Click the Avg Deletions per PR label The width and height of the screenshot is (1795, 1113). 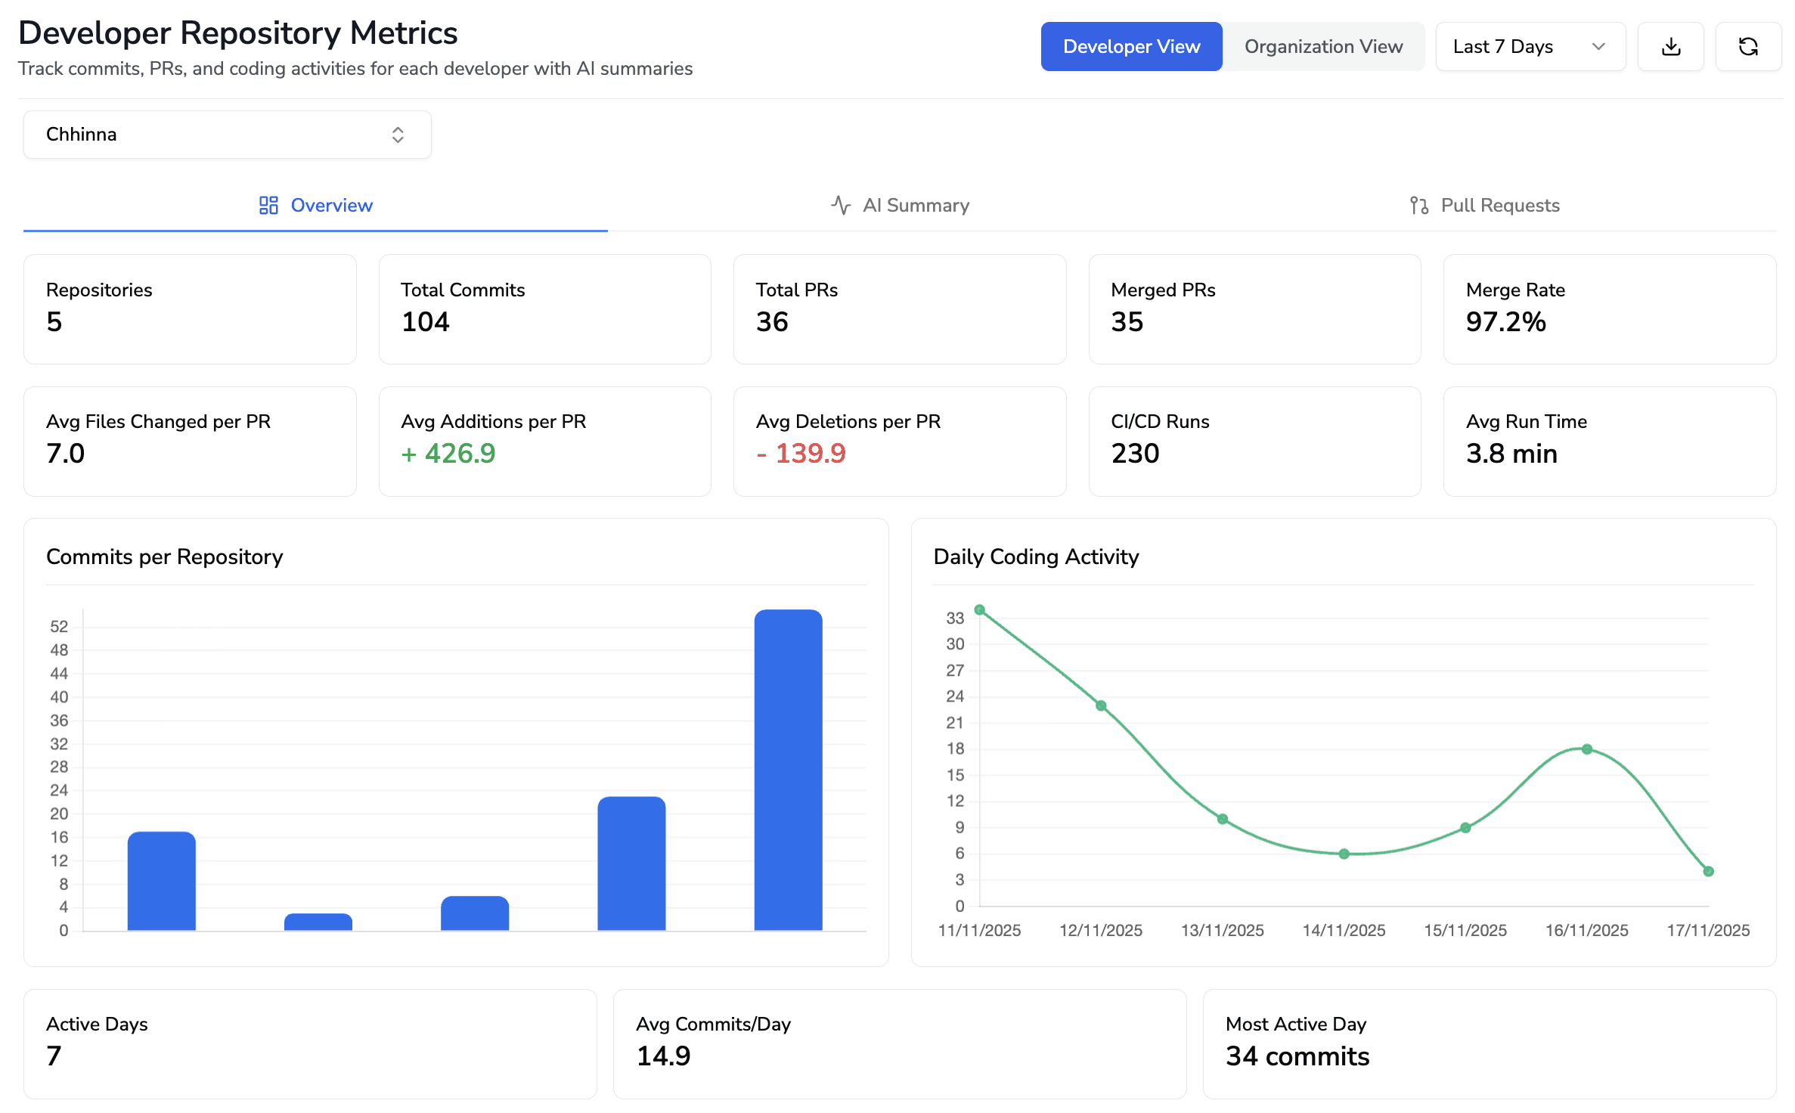pos(848,422)
